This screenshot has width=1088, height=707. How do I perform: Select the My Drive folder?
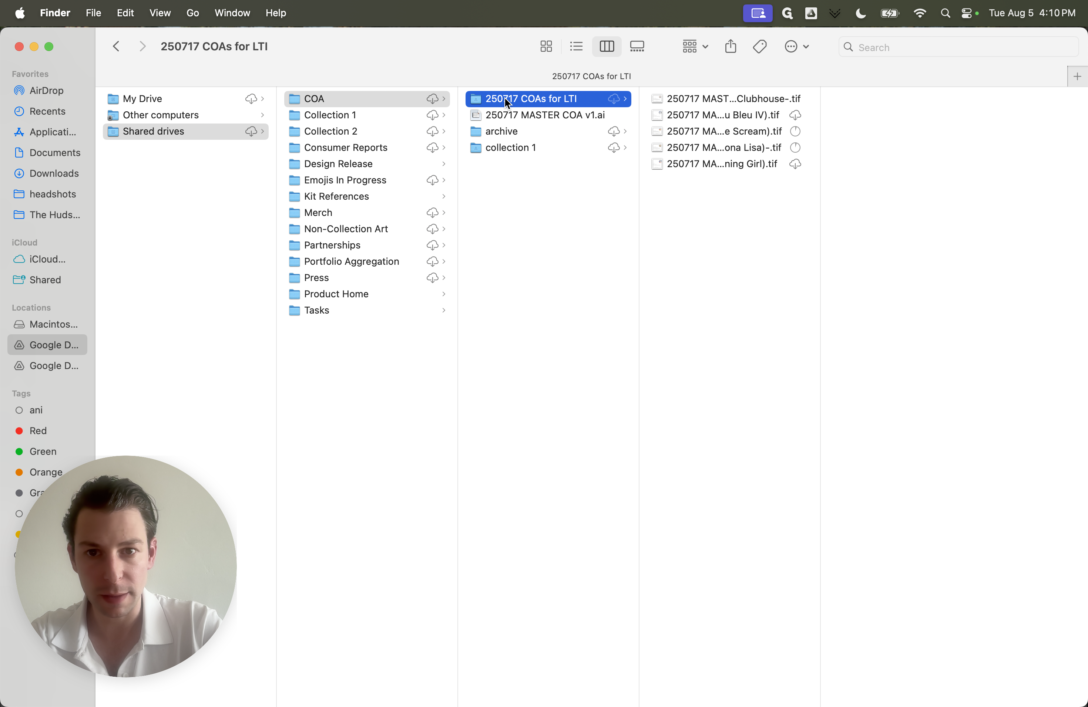click(186, 99)
